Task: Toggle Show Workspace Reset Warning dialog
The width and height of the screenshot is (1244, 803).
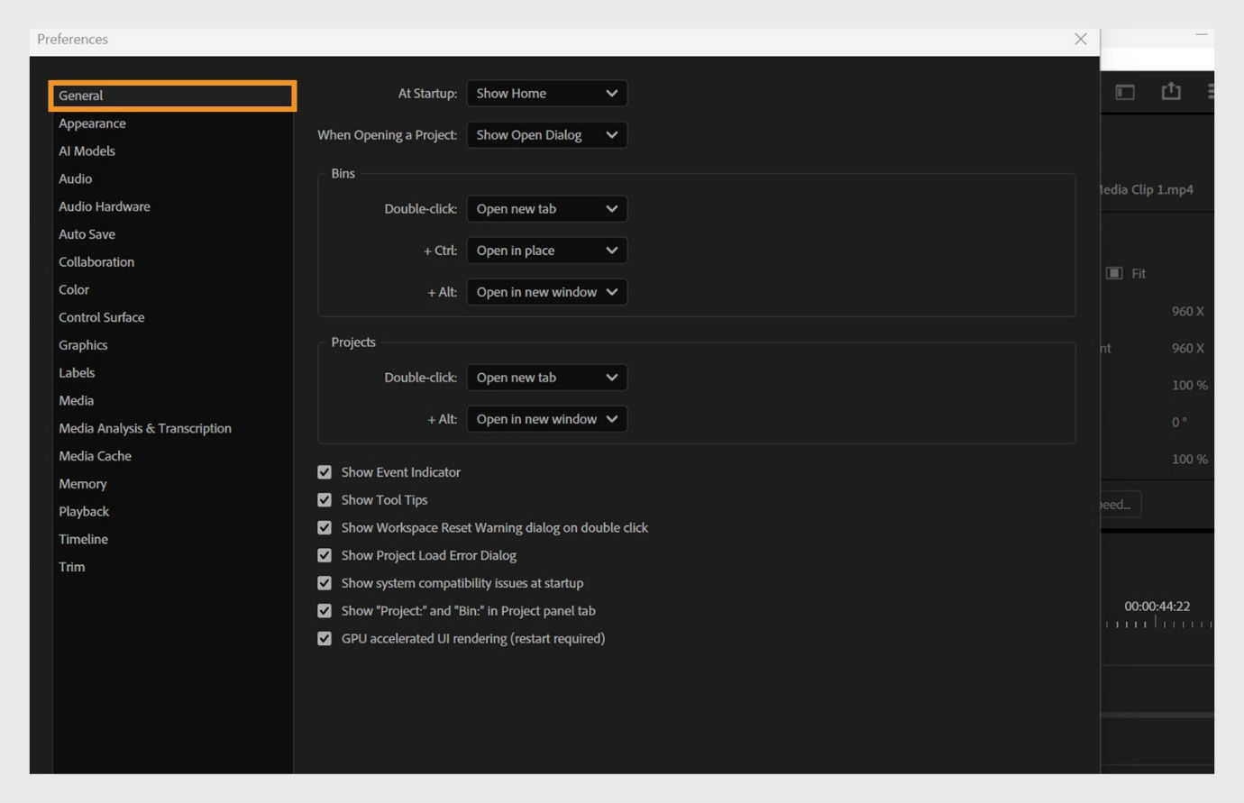Action: [x=325, y=527]
